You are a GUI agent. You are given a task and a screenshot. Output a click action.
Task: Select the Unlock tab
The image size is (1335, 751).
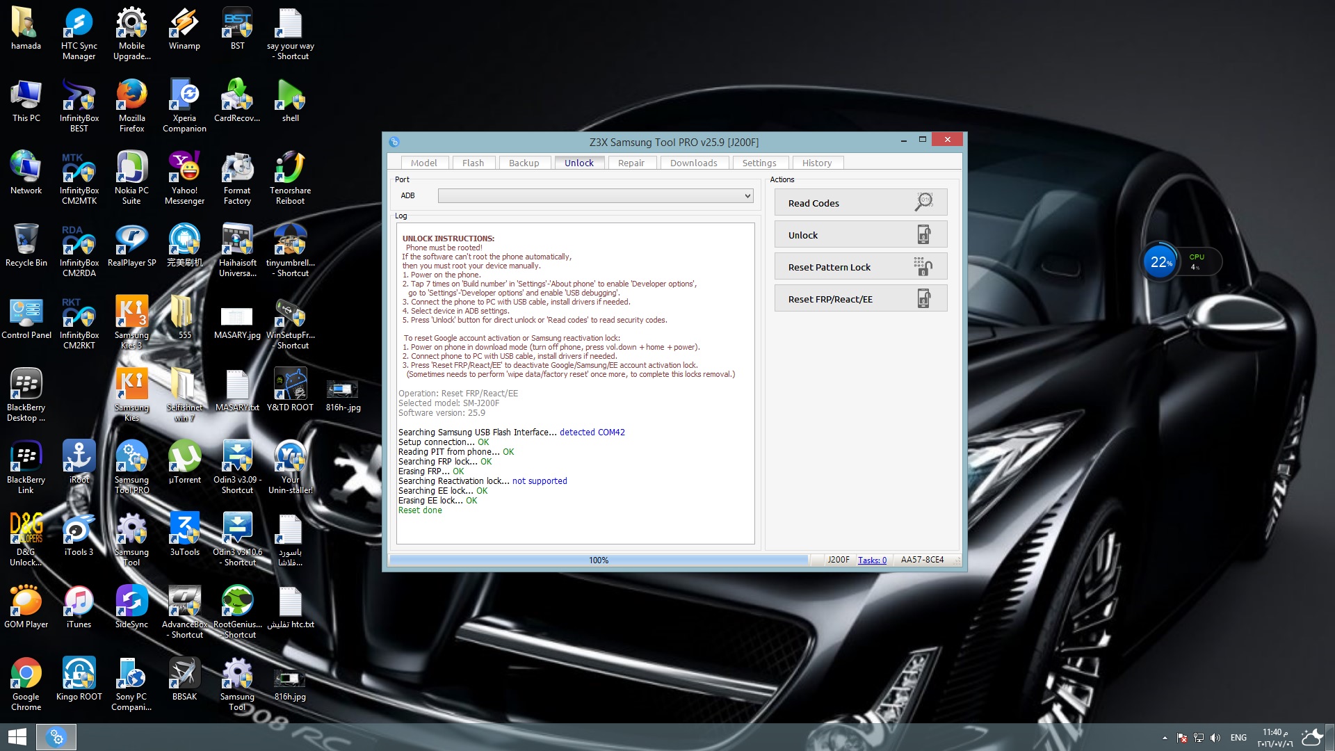pyautogui.click(x=579, y=163)
